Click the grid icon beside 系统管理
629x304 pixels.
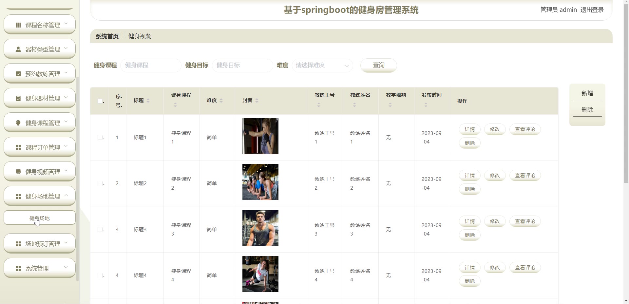click(18, 268)
